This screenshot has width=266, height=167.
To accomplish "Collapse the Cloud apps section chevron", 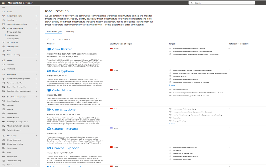I will (37, 136).
